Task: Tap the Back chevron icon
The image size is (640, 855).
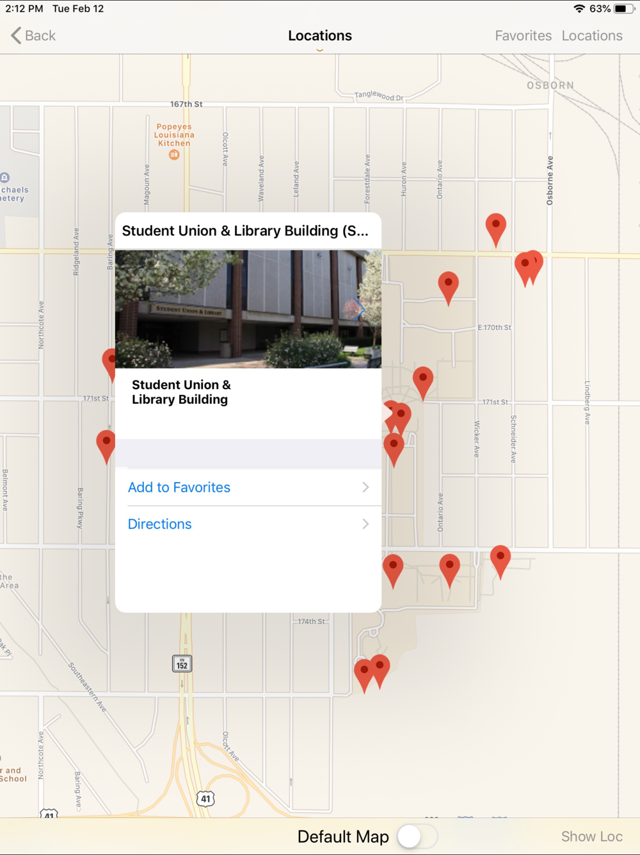Action: tap(16, 35)
